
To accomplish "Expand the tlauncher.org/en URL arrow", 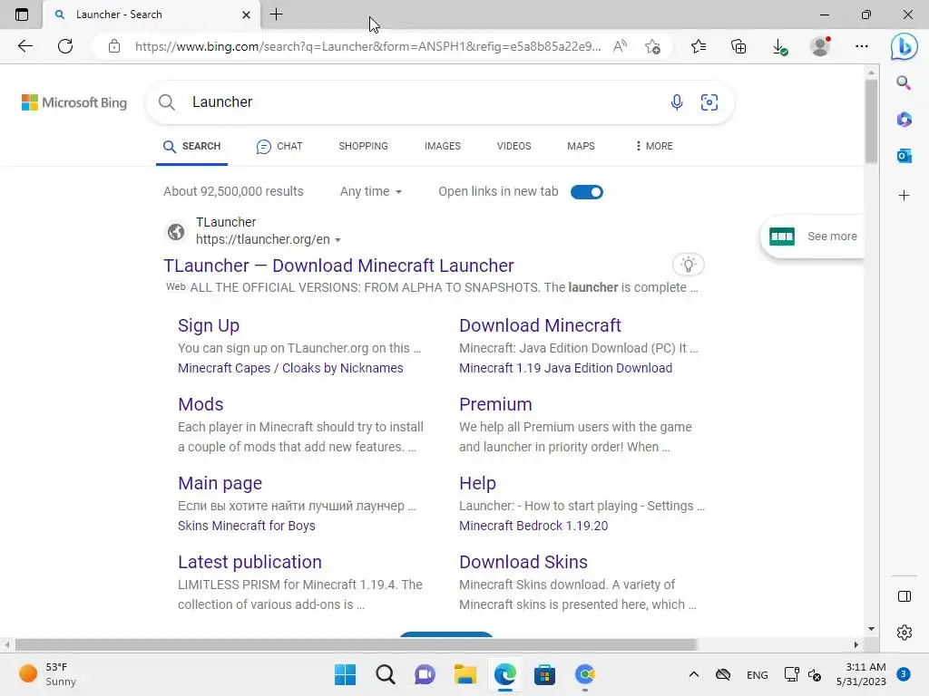I will [337, 239].
